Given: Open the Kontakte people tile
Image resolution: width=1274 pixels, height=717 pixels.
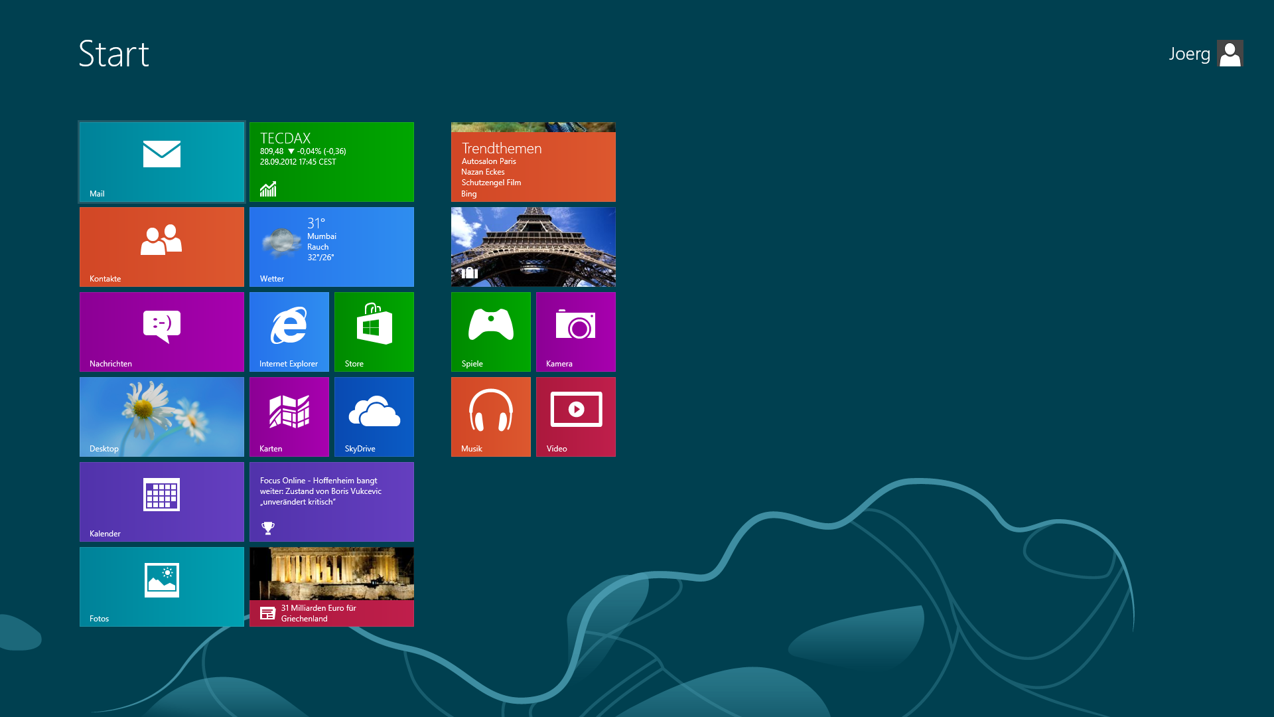Looking at the screenshot, I should [162, 247].
